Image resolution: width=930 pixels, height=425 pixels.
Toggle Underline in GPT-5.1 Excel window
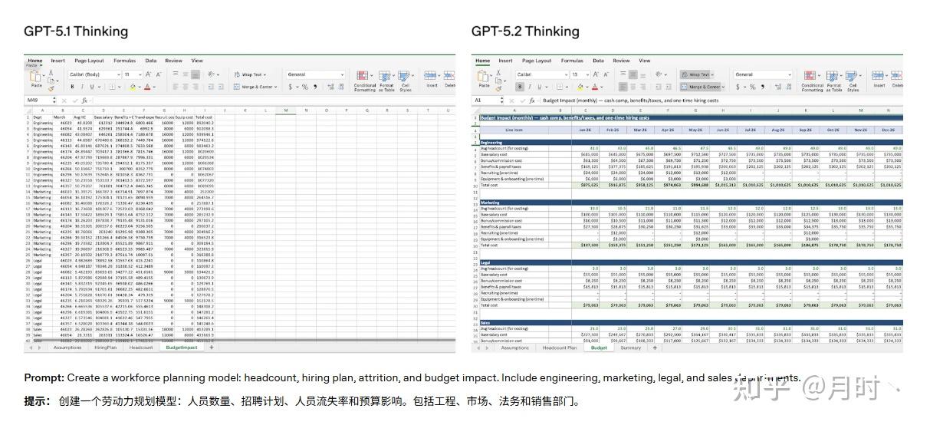tap(92, 87)
